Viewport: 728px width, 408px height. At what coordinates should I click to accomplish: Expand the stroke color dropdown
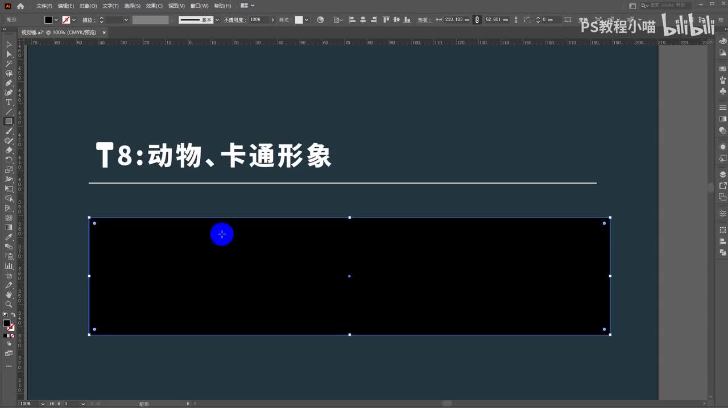click(x=74, y=20)
